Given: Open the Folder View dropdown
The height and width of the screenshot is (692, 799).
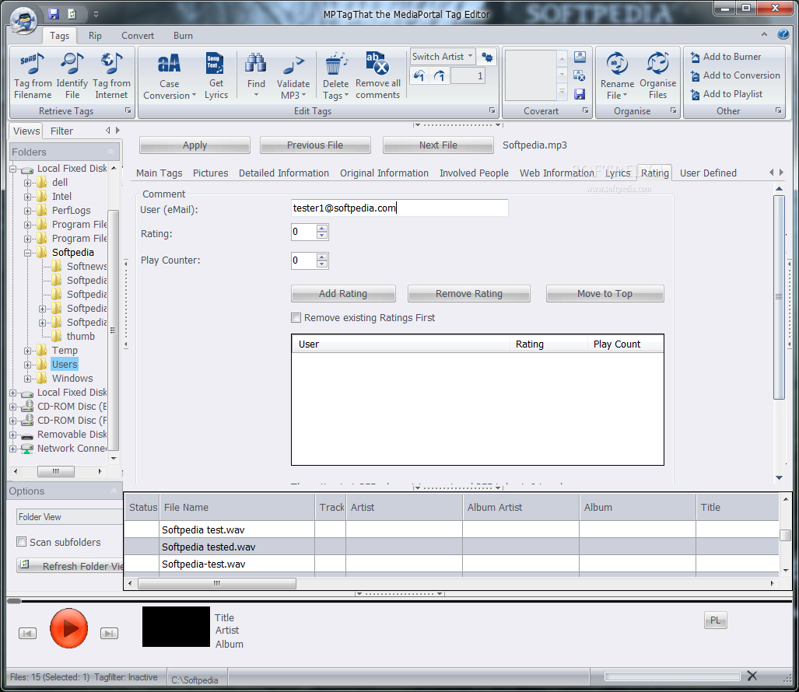Looking at the screenshot, I should [x=70, y=517].
